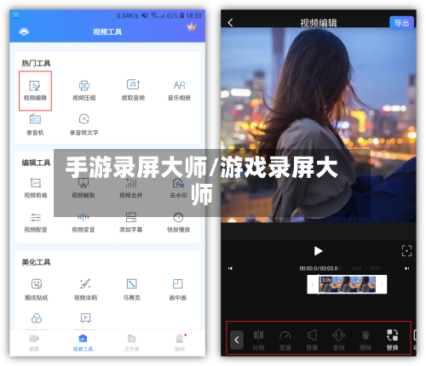This screenshot has height=366, width=426.
Task: Tap the avatar icon in 视频工具 header
Action: (x=24, y=31)
